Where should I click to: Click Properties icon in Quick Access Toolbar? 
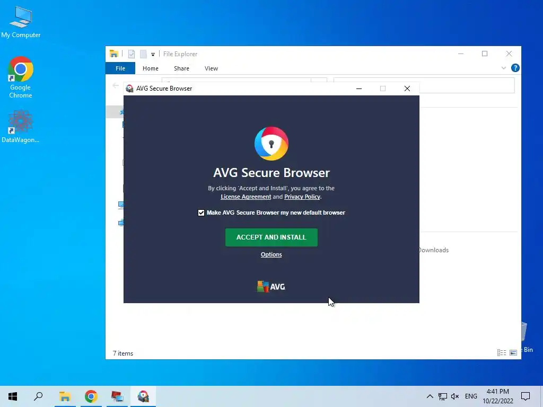[x=132, y=54]
